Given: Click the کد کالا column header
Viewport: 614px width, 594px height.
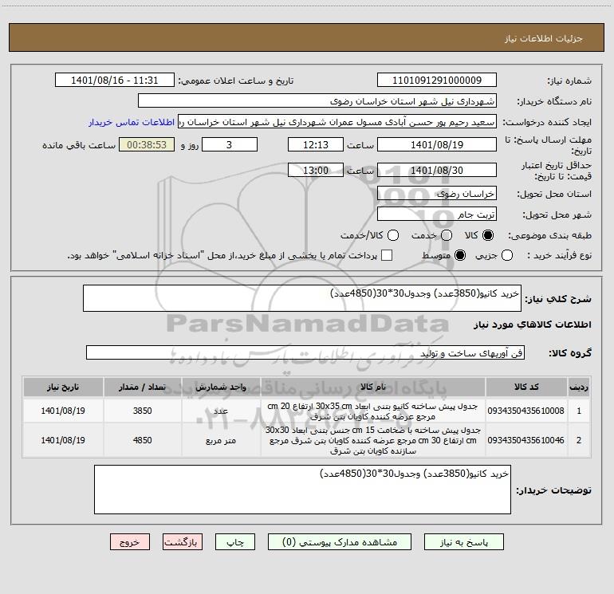Looking at the screenshot, I should tap(526, 387).
